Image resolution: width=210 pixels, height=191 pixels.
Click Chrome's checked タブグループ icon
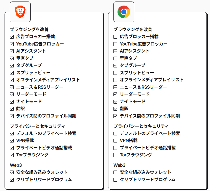pos(115,65)
